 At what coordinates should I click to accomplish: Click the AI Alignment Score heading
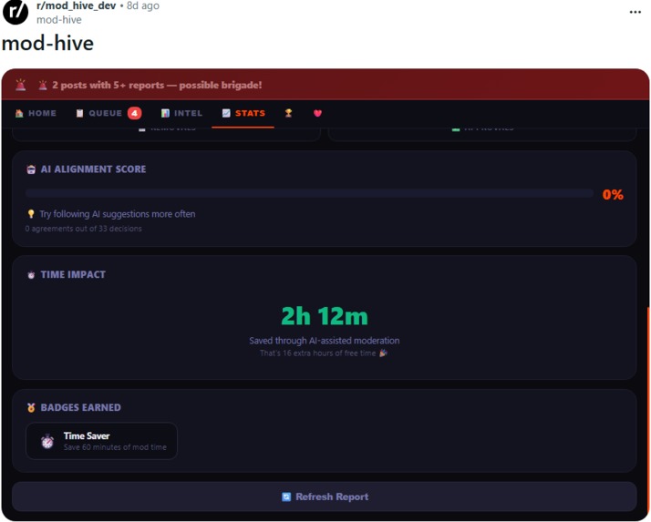pyautogui.click(x=93, y=169)
